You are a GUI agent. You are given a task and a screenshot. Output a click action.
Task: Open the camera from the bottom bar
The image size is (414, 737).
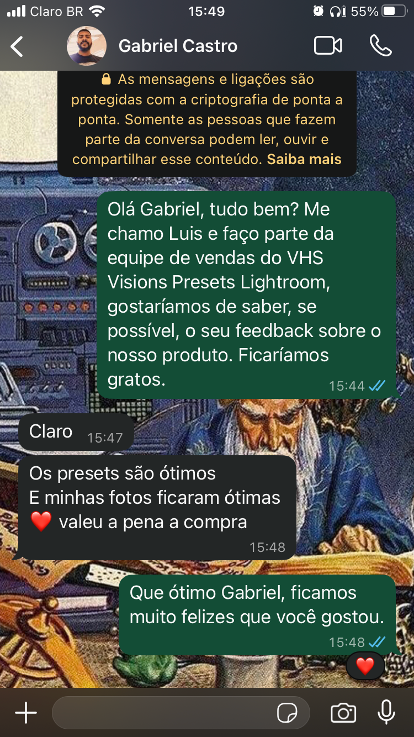pos(343,713)
